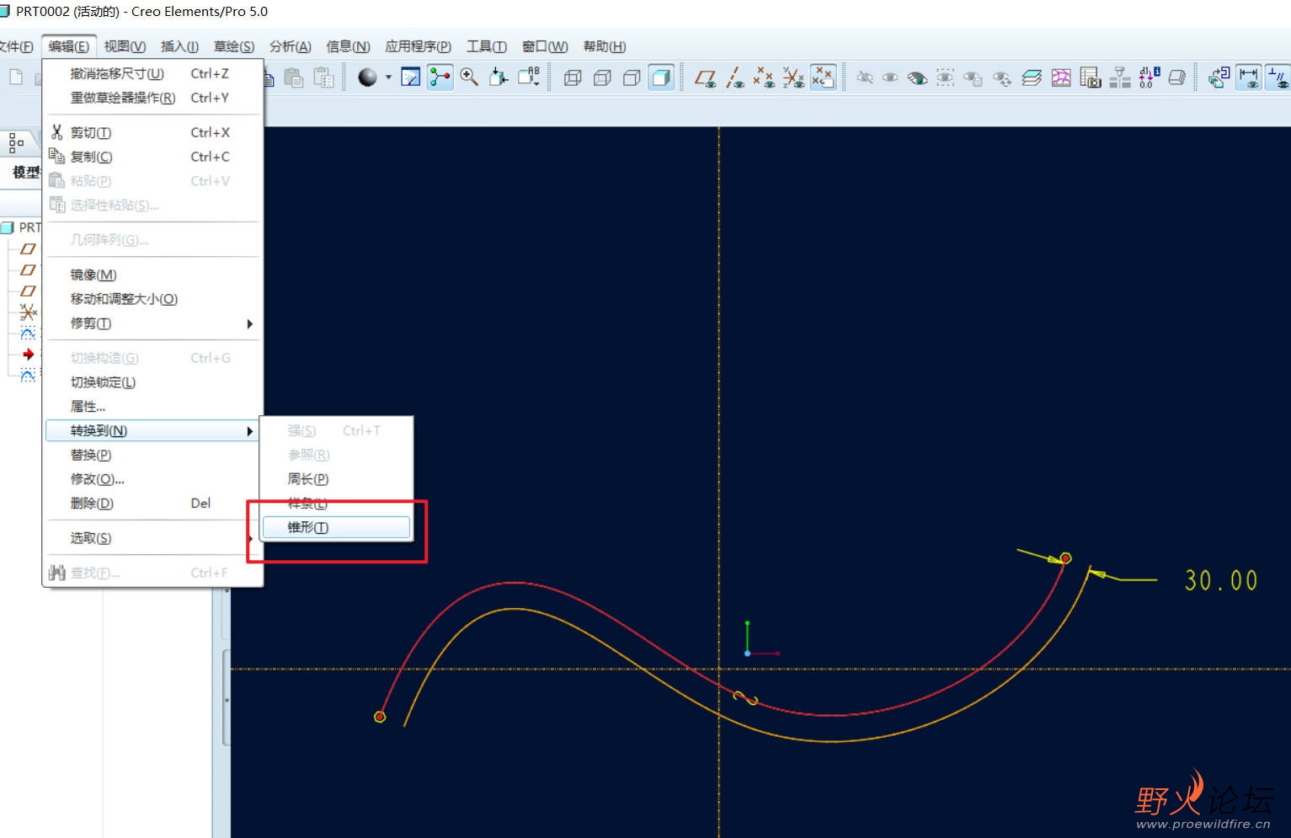Select the wireframe display style icon
Screen dimensions: 1291x838
click(x=573, y=78)
